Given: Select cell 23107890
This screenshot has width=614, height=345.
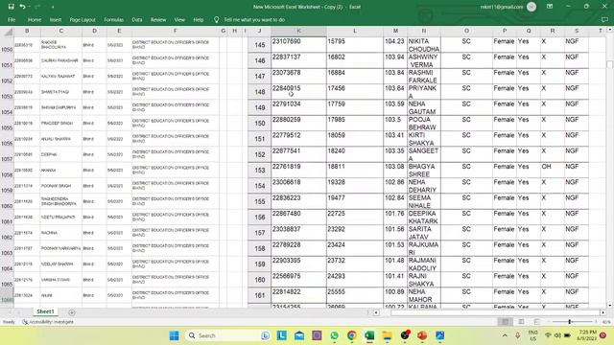Looking at the screenshot, I should pos(298,45).
